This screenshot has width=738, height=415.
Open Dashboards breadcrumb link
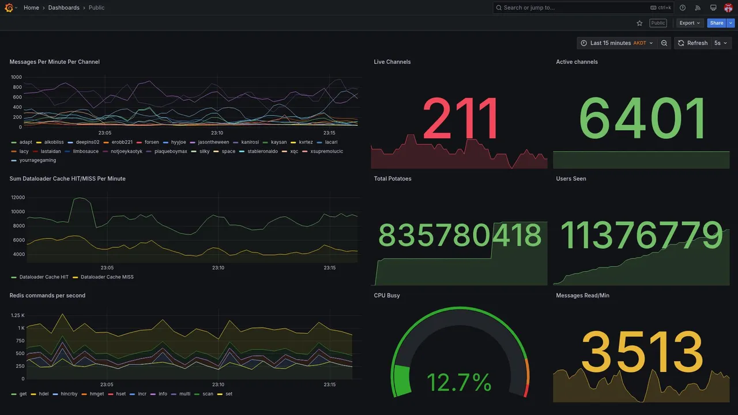coord(64,7)
